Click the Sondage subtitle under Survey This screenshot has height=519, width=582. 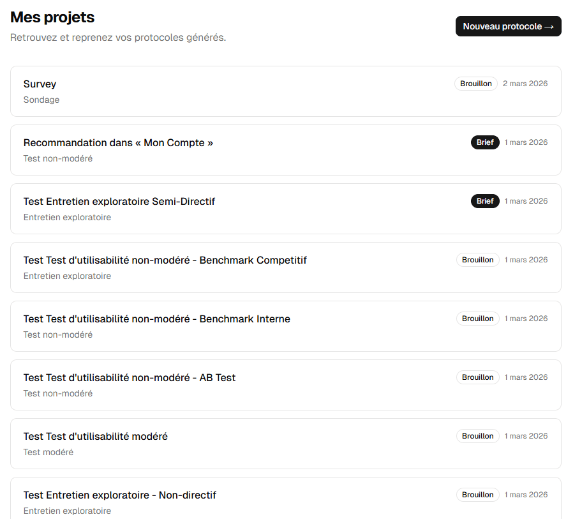click(41, 100)
